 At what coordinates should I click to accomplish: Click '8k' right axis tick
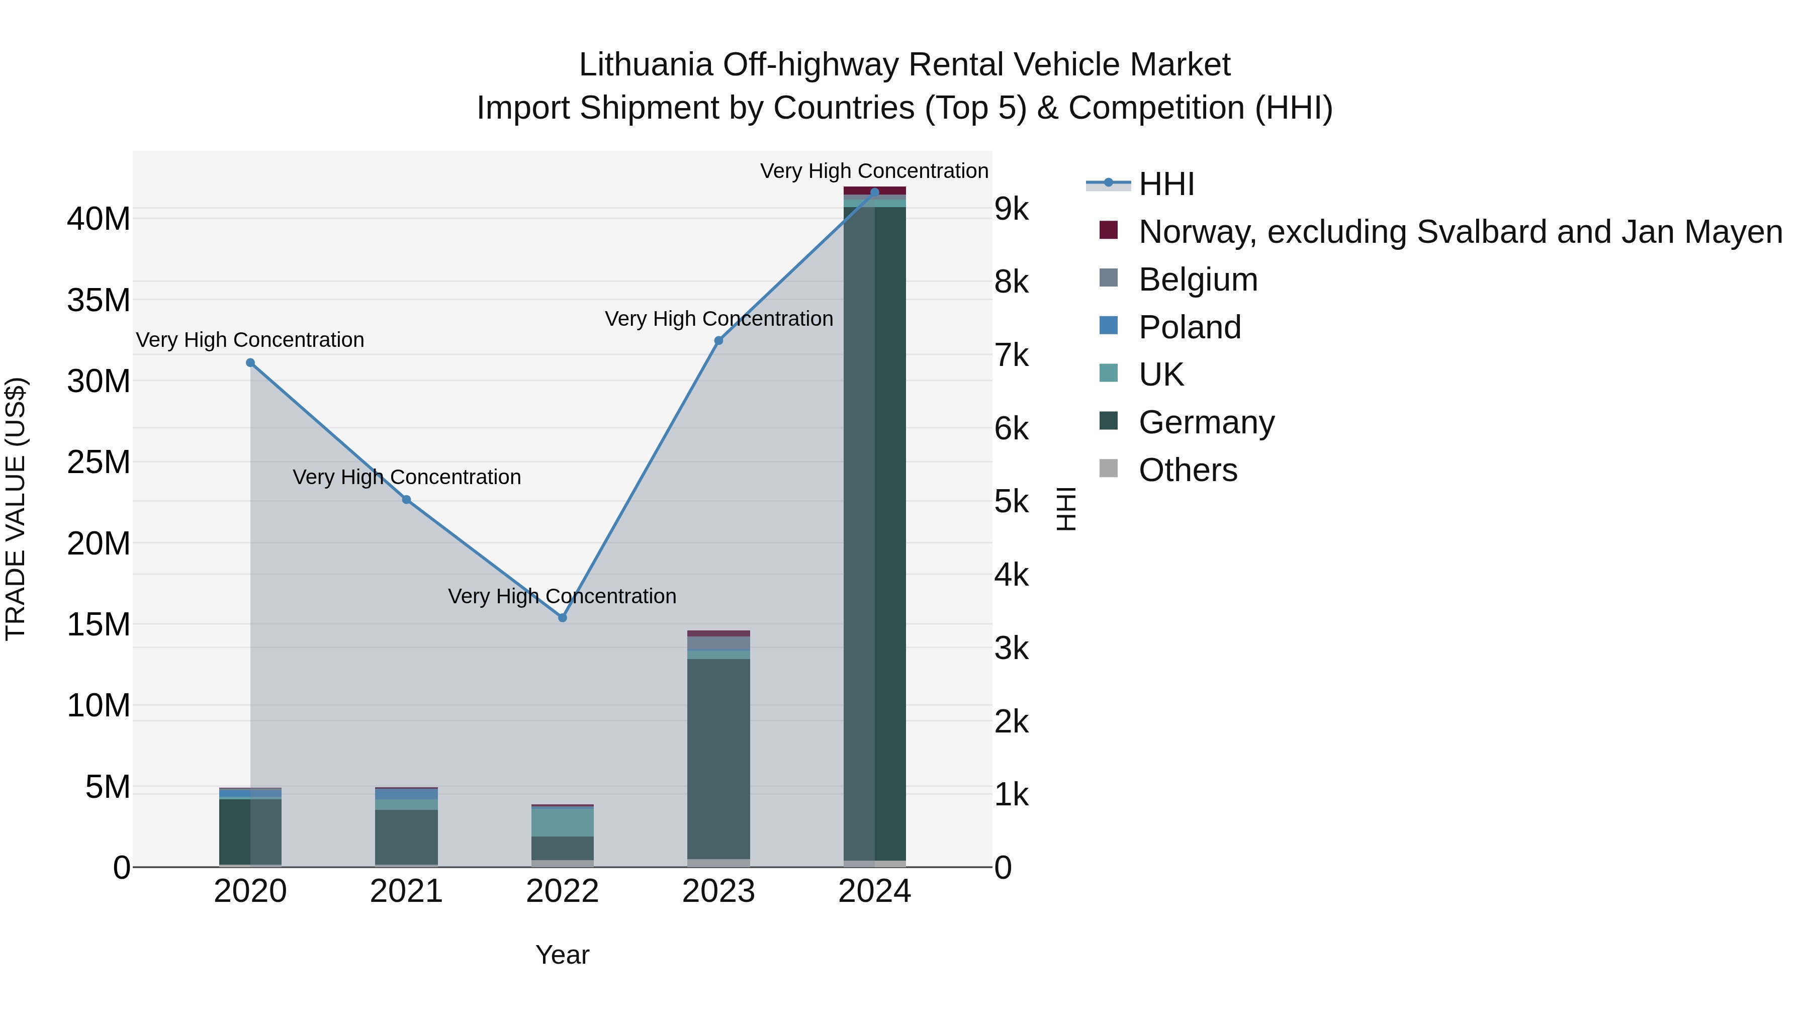tap(1012, 282)
